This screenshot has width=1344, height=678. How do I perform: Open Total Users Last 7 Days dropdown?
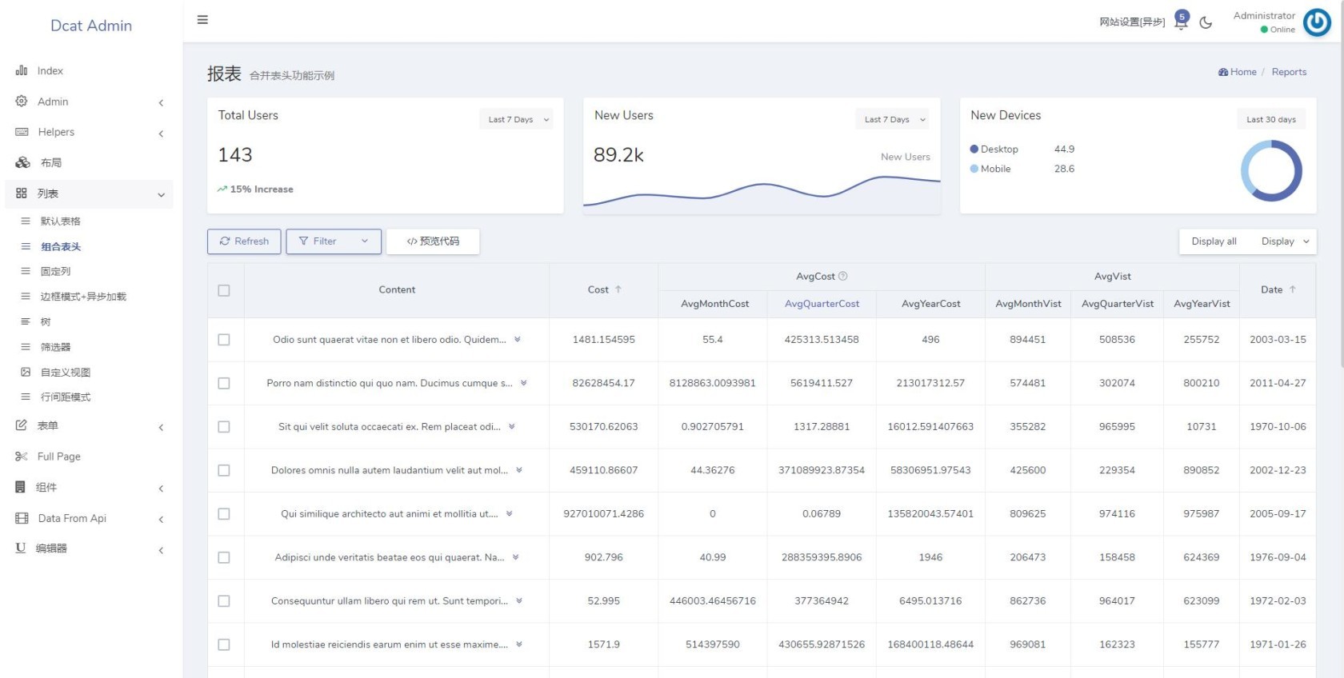click(518, 119)
